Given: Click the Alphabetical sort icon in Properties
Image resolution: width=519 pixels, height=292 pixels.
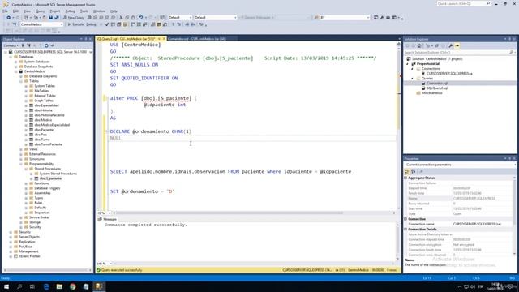Looking at the screenshot, I should coord(413,171).
